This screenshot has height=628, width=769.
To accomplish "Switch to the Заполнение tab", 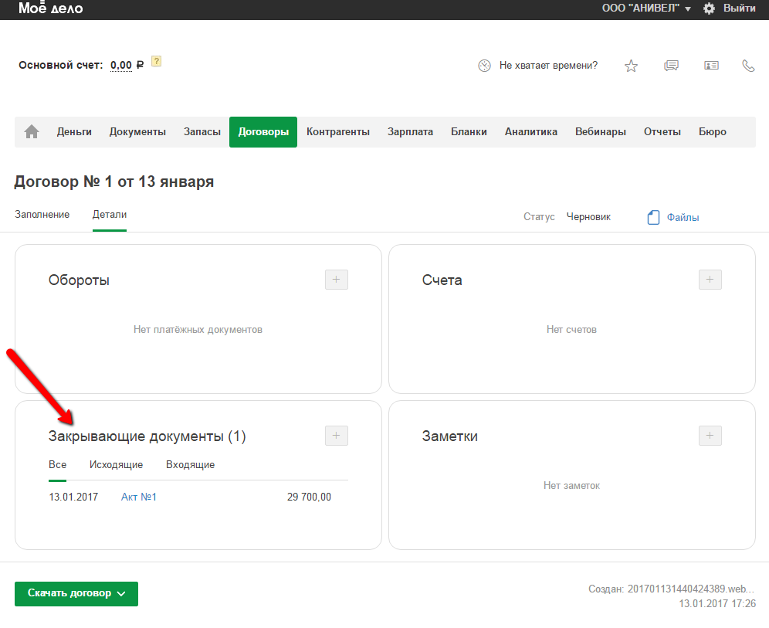I will 42,215.
